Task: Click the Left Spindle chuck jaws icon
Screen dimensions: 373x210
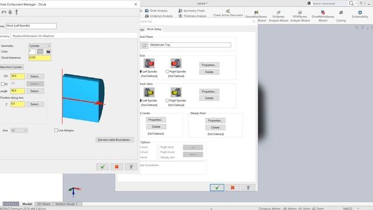Action: pos(149,92)
